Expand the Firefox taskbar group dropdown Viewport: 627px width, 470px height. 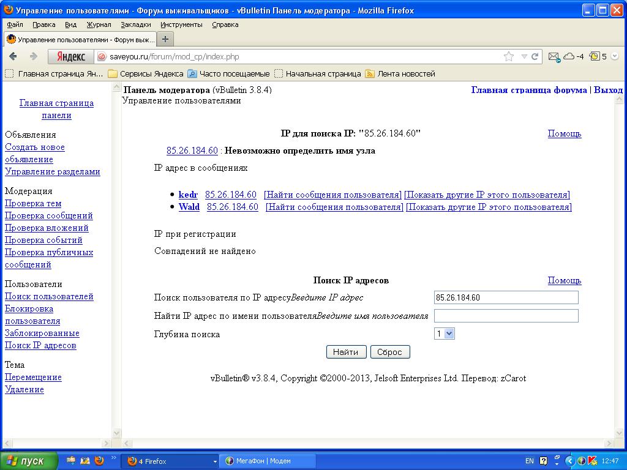pos(215,461)
